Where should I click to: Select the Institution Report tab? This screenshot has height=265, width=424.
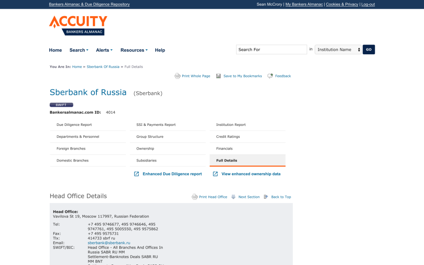pyautogui.click(x=248, y=125)
